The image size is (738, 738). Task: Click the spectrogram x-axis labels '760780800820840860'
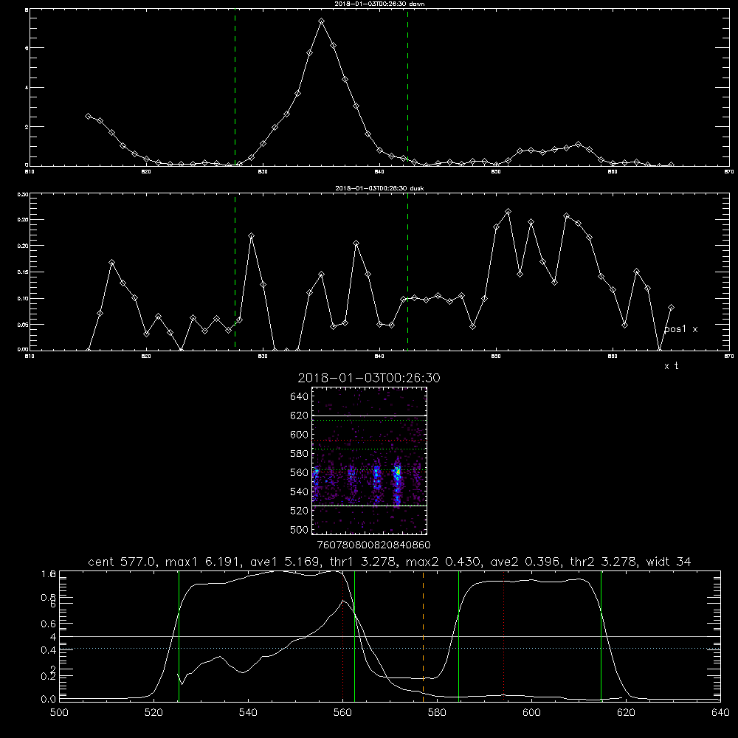373,545
